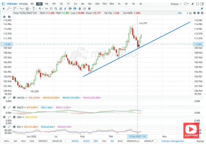This screenshot has height=144, width=206.
Task: Select the Aa text tool
Action: click(x=46, y=9)
